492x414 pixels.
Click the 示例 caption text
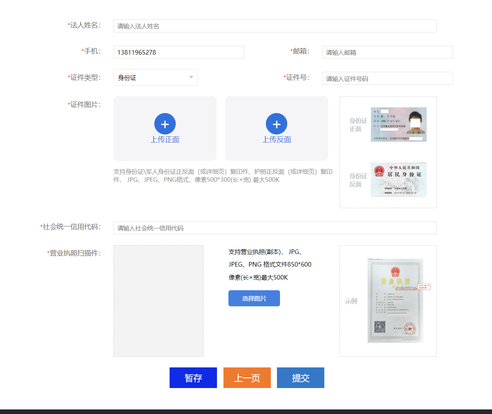[x=351, y=301]
